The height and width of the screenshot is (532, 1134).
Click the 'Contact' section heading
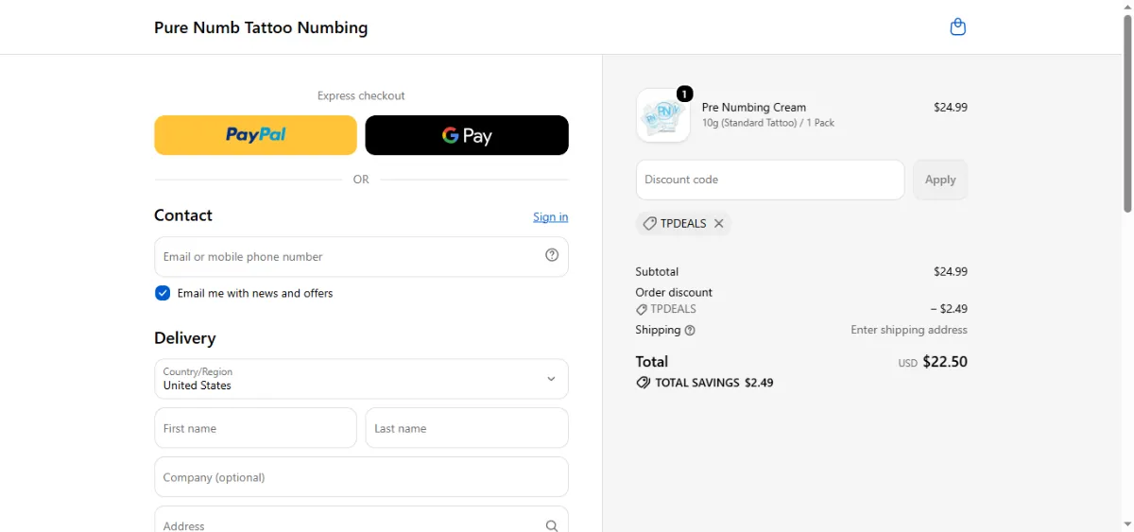coord(183,215)
